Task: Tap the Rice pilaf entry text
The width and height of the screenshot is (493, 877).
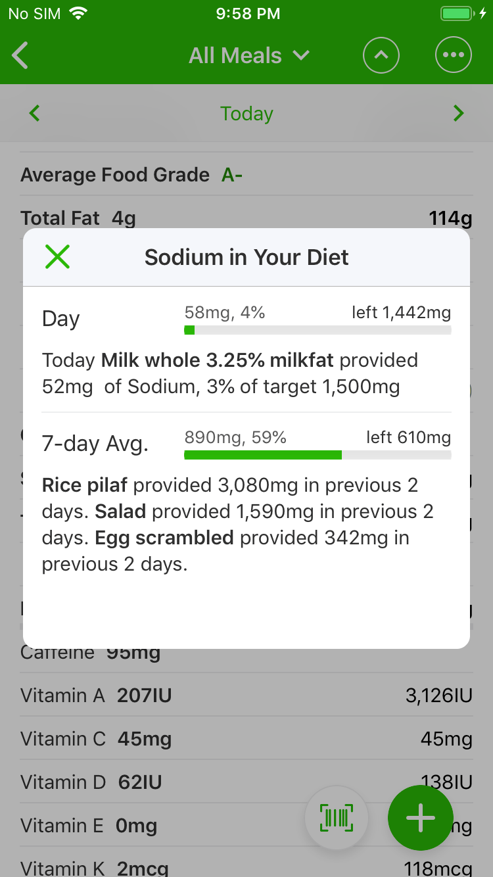Action: coord(85,485)
